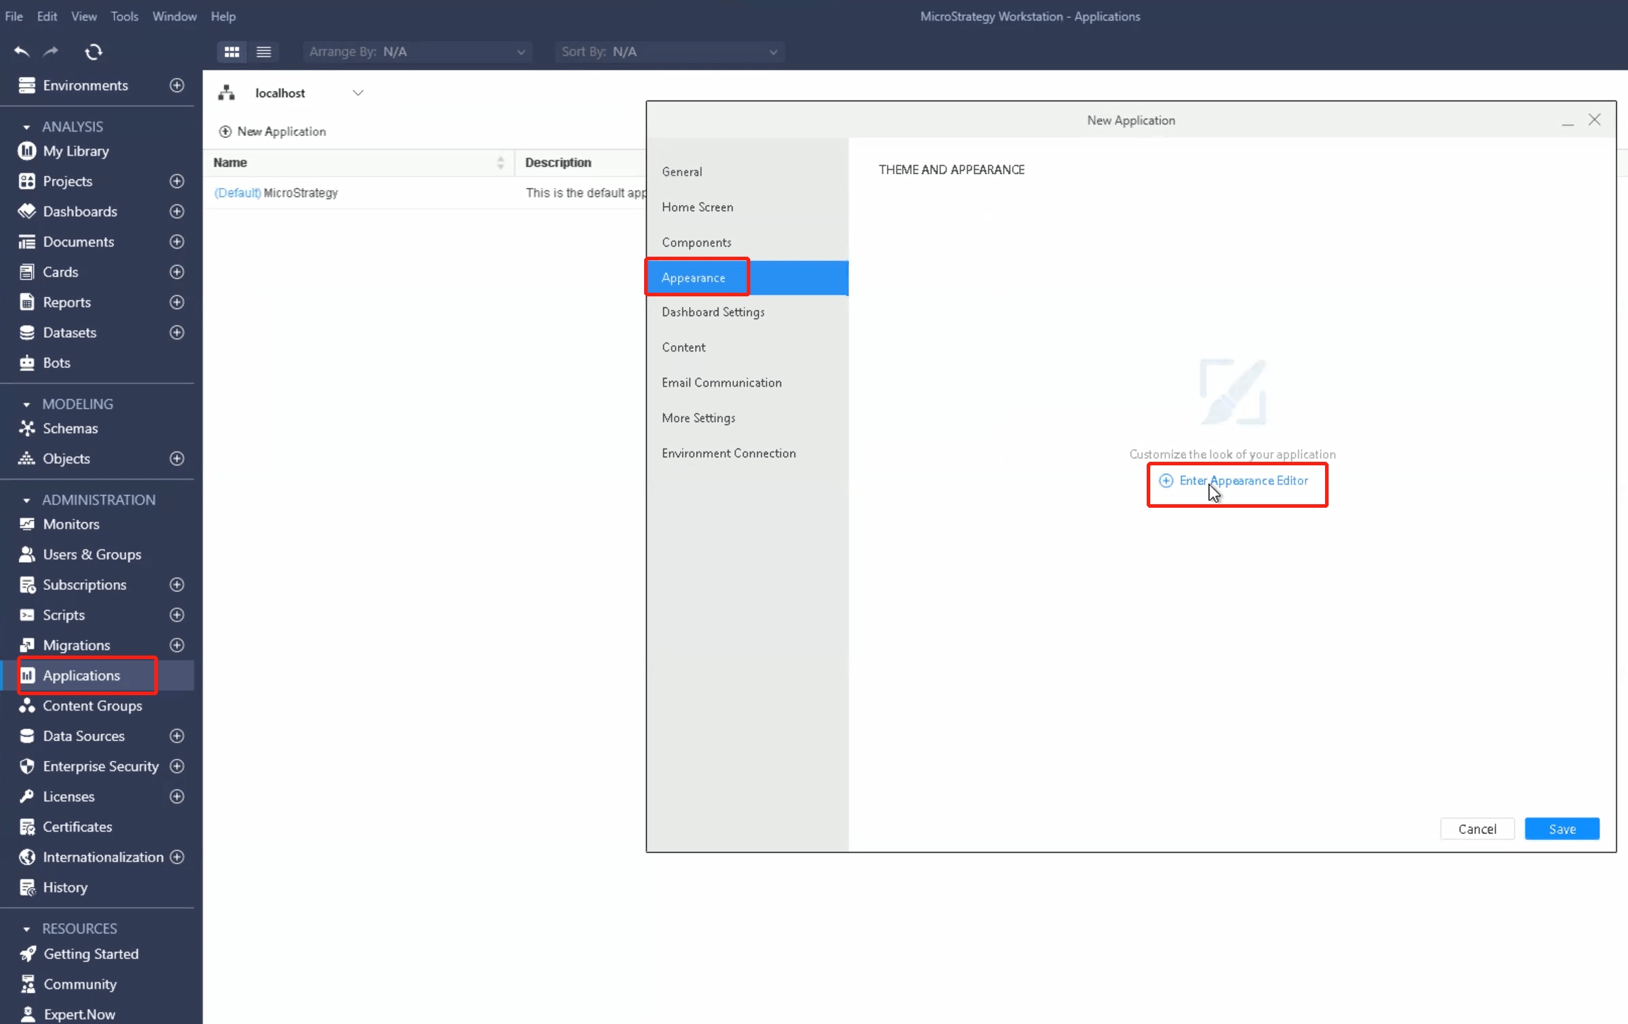Click the localhost environment network icon
This screenshot has height=1024, width=1628.
coord(227,93)
